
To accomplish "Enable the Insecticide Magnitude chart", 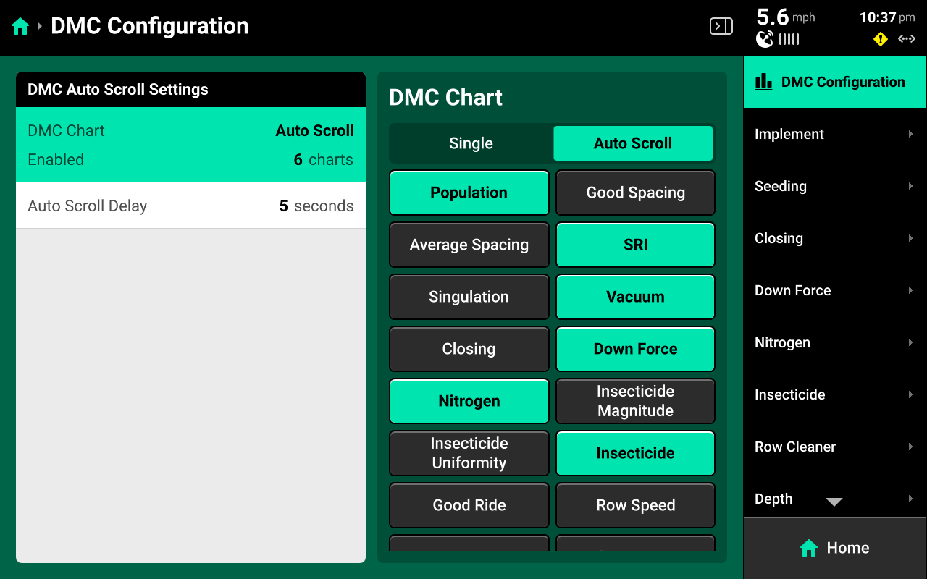I will click(x=635, y=401).
